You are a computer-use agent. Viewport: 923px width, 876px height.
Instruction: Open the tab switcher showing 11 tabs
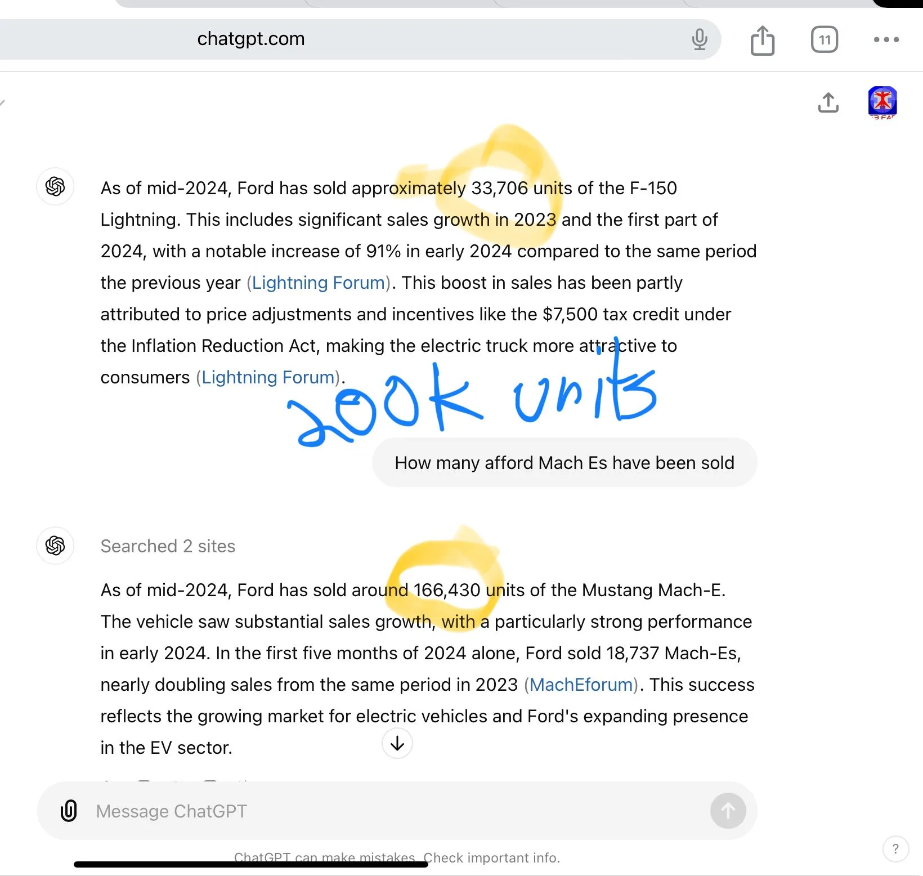pyautogui.click(x=825, y=39)
